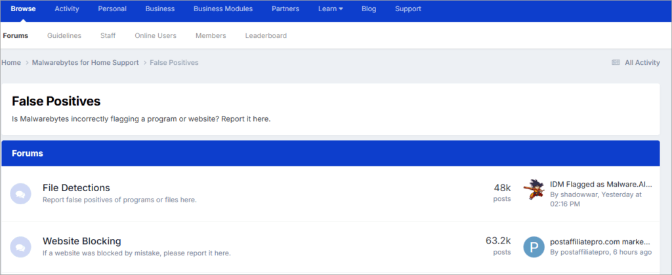Click the 'Yesterday at 02:16 PM' timestamp
The height and width of the screenshot is (275, 672).
click(596, 199)
